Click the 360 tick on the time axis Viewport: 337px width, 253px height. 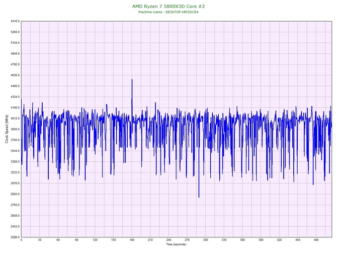tap(242, 240)
